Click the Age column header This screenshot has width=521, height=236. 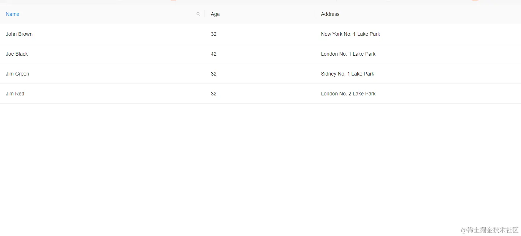coord(215,14)
